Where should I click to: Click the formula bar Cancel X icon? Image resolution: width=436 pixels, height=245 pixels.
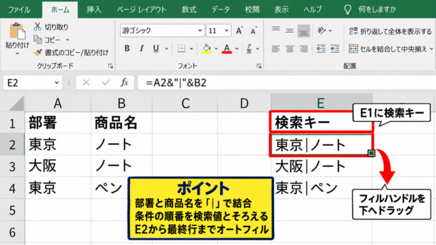(x=86, y=82)
